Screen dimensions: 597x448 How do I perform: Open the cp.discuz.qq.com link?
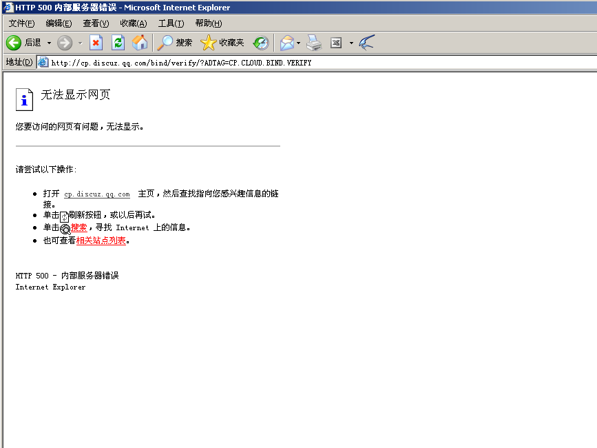[97, 194]
